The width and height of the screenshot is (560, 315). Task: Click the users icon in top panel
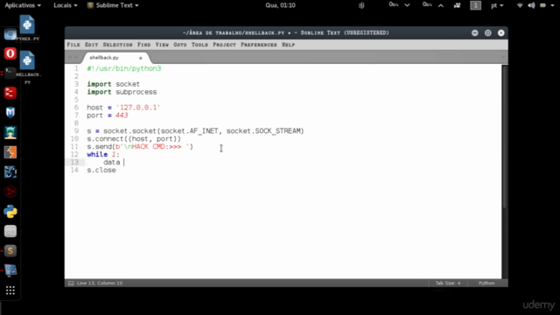(x=457, y=5)
